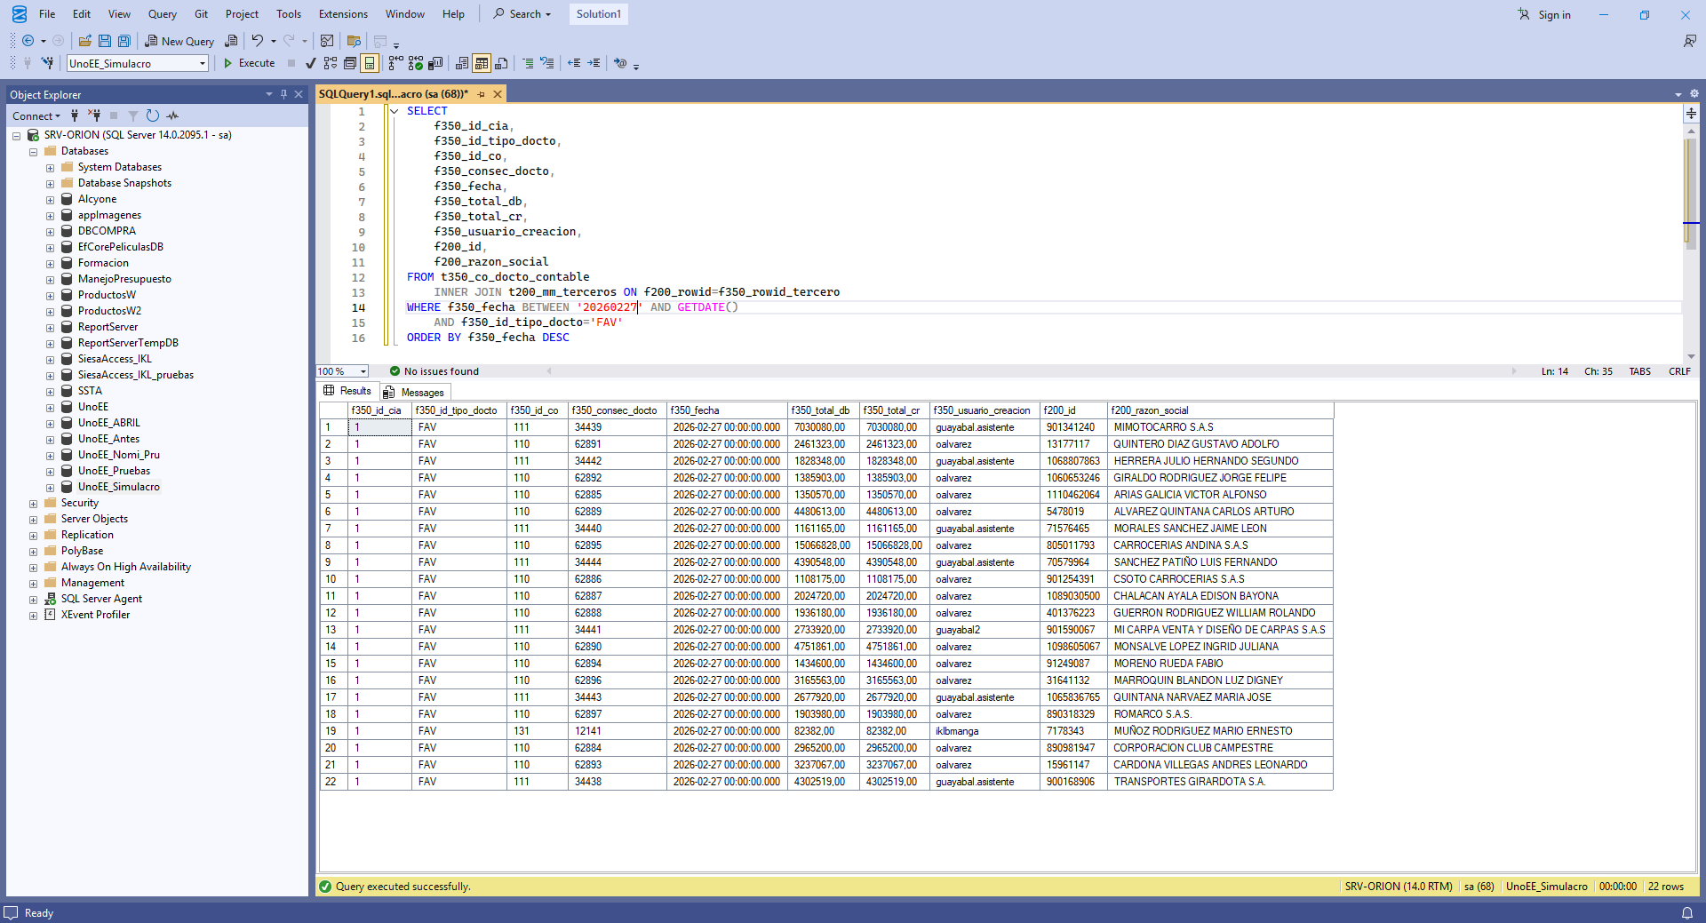Open the Connect dropdown in Object Explorer
Screen dimensions: 1706x923
[36, 115]
